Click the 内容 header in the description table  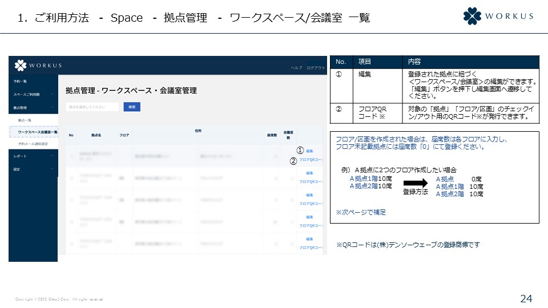click(x=414, y=62)
